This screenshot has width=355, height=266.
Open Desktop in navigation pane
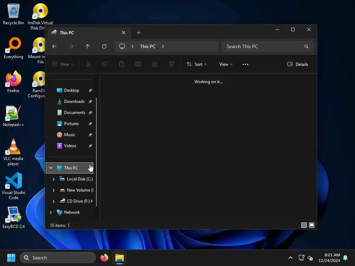71,90
